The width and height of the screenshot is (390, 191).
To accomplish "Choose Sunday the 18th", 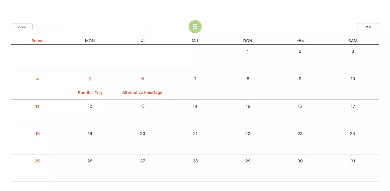I will tap(37, 133).
